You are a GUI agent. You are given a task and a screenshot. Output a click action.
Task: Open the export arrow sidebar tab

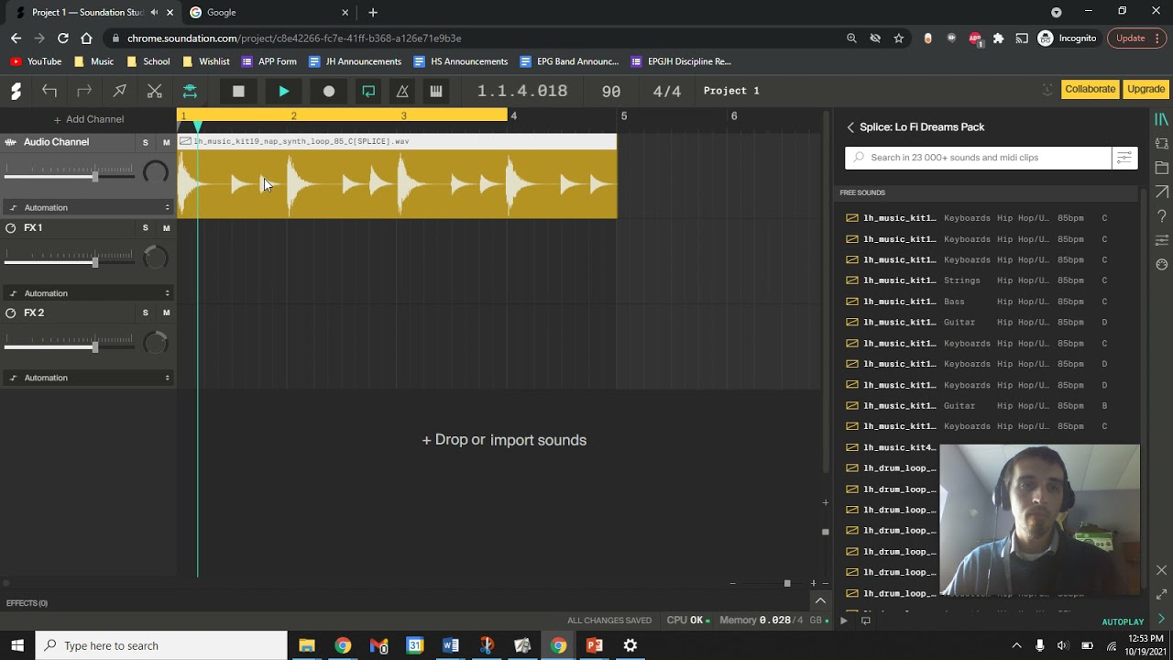[x=1161, y=192]
